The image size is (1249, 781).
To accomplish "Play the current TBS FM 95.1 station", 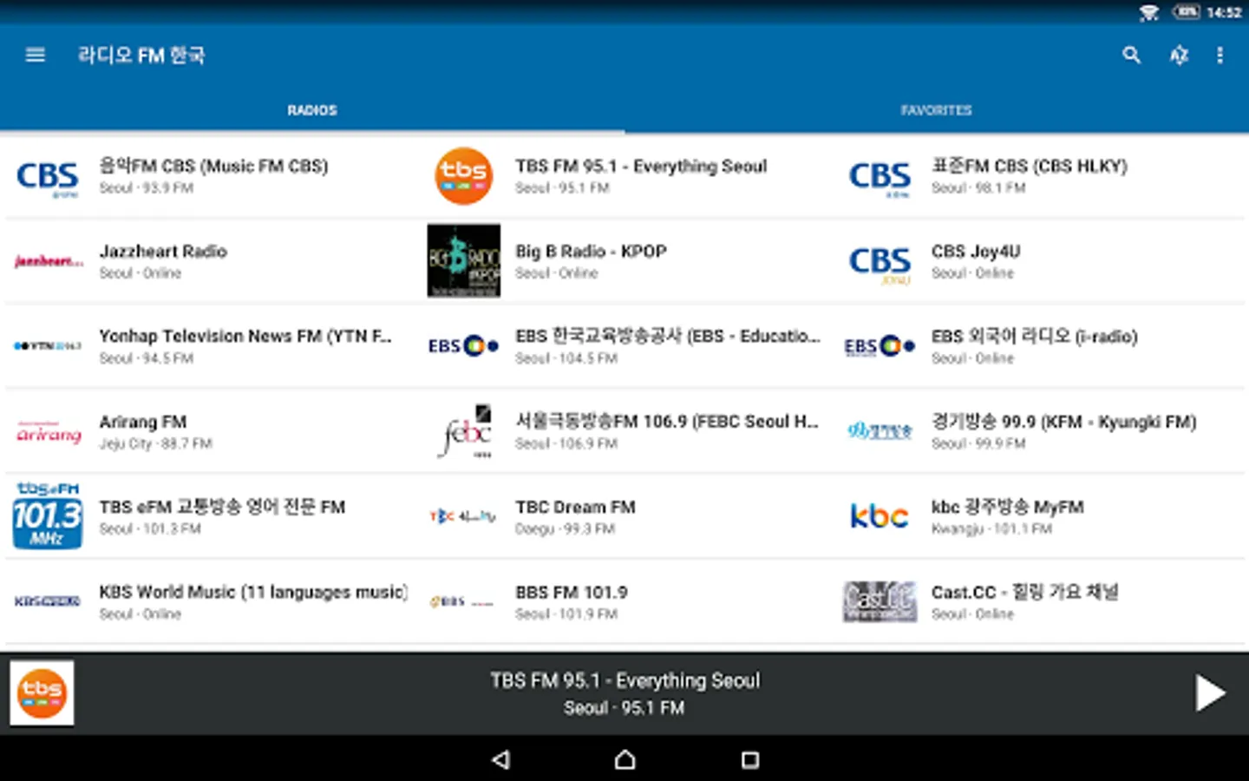I will [1209, 693].
